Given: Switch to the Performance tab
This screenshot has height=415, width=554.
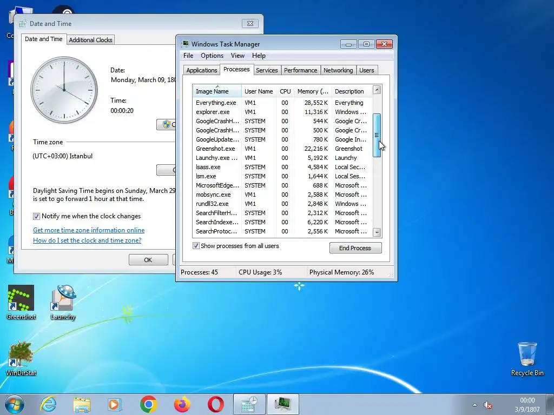Looking at the screenshot, I should tap(301, 70).
